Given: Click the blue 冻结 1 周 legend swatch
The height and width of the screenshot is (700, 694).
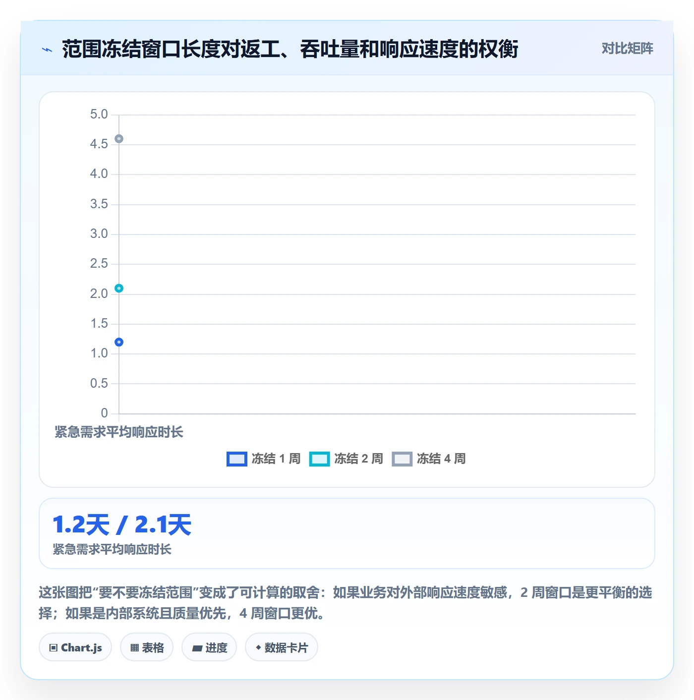Looking at the screenshot, I should pyautogui.click(x=236, y=459).
